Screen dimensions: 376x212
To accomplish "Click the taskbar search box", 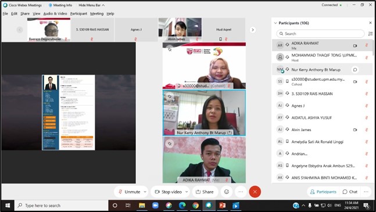I will click(62, 206).
